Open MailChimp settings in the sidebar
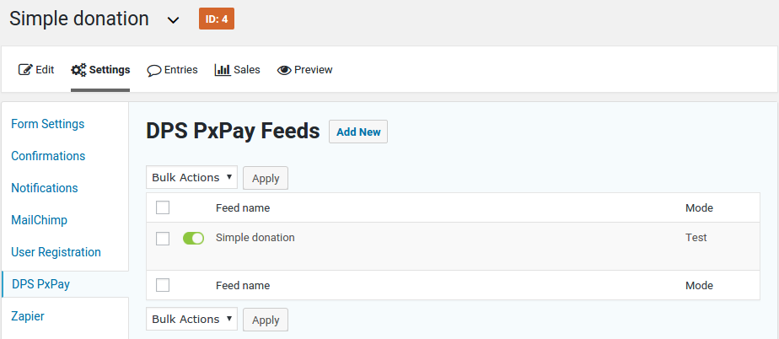The width and height of the screenshot is (779, 339). tap(40, 220)
